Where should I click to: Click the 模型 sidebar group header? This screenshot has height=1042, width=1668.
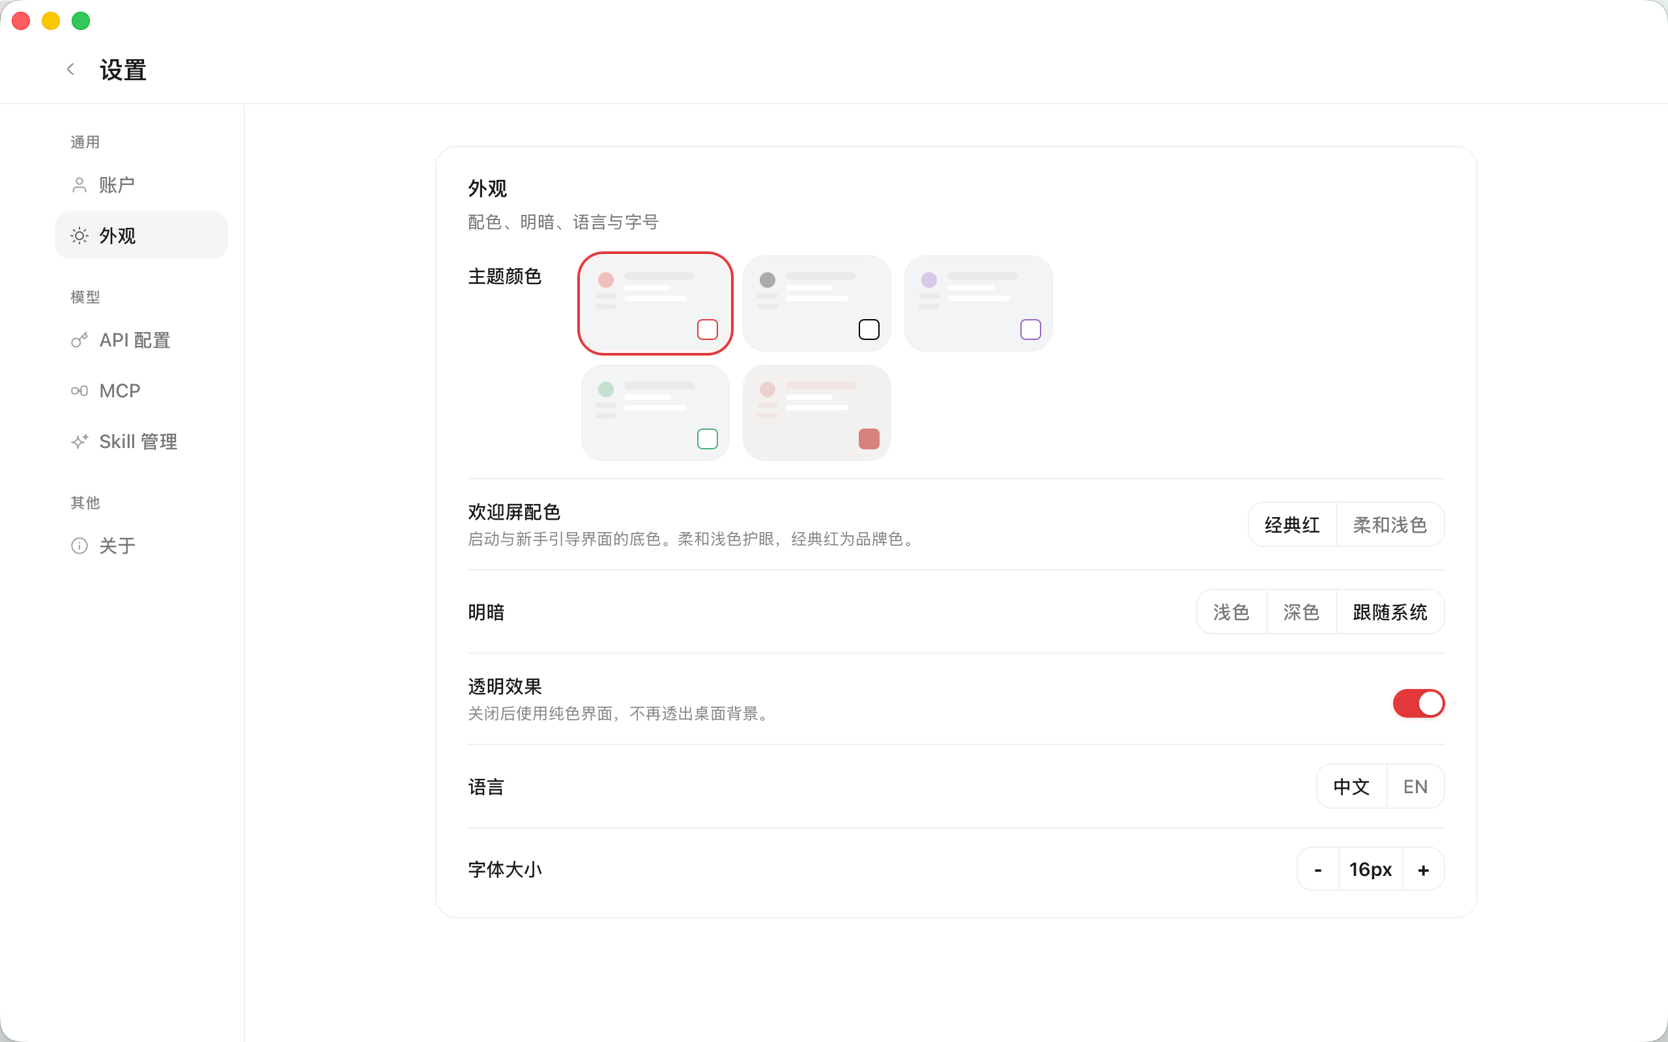tap(85, 297)
